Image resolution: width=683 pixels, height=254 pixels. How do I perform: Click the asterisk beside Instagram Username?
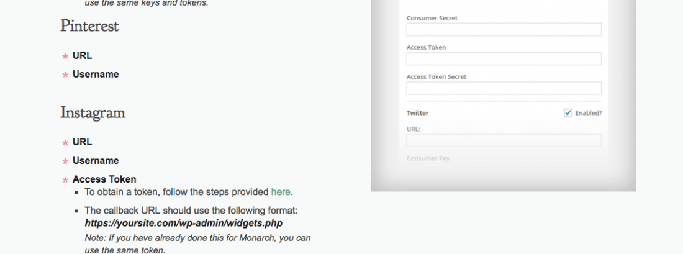tap(65, 161)
